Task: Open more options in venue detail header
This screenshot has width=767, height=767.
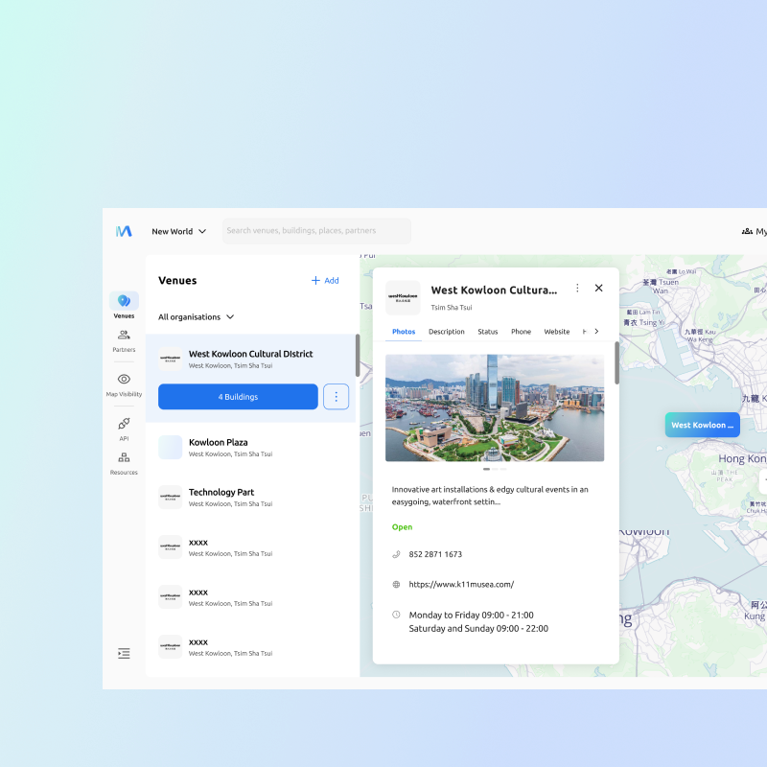Action: coord(577,289)
